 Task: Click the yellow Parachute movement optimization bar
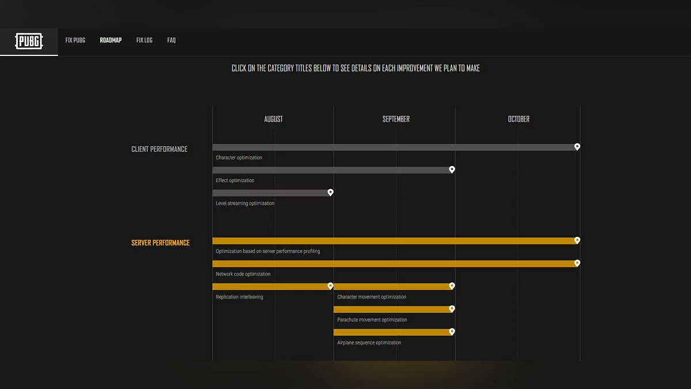393,309
